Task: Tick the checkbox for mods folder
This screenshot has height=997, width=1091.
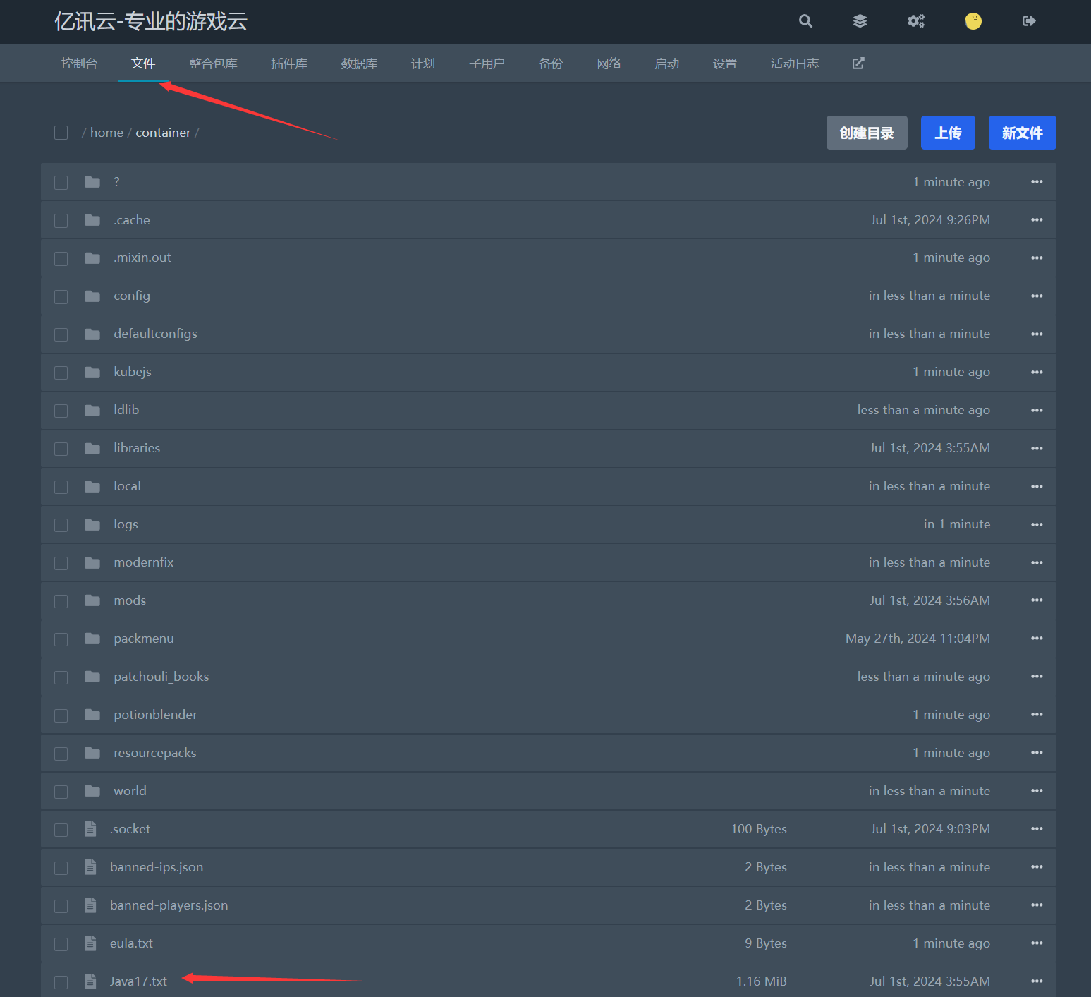Action: (61, 601)
